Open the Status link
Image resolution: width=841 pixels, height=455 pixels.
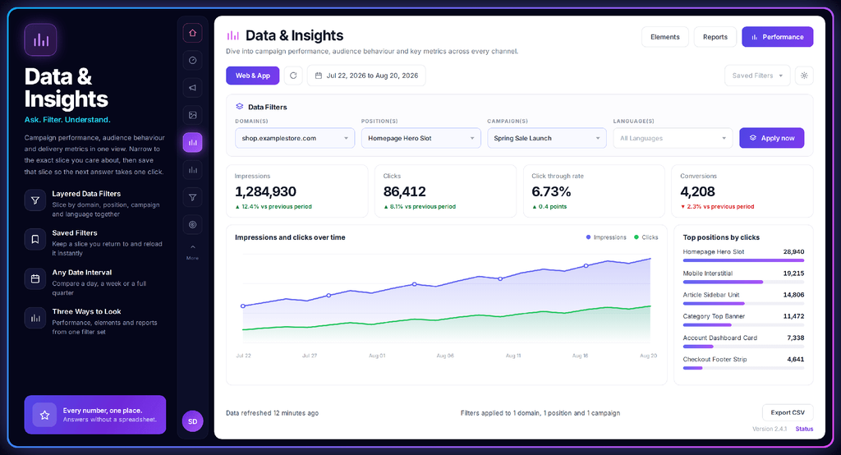point(804,429)
